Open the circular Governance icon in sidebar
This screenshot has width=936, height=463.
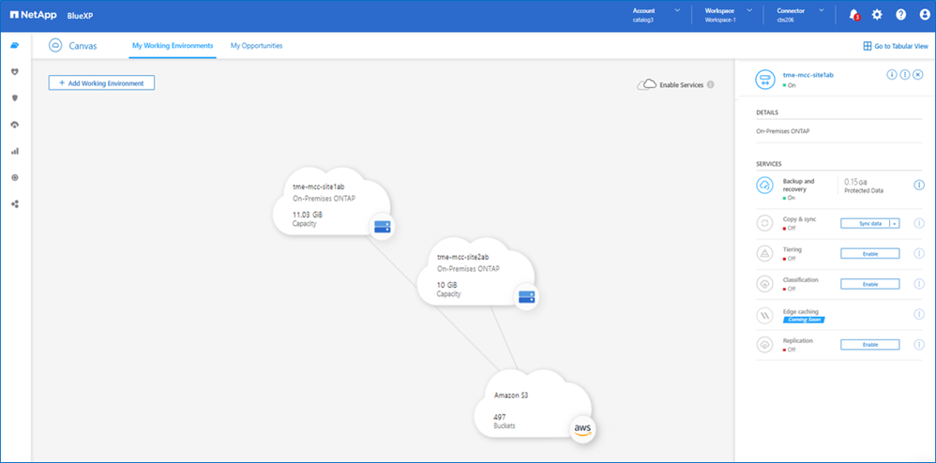coord(15,177)
